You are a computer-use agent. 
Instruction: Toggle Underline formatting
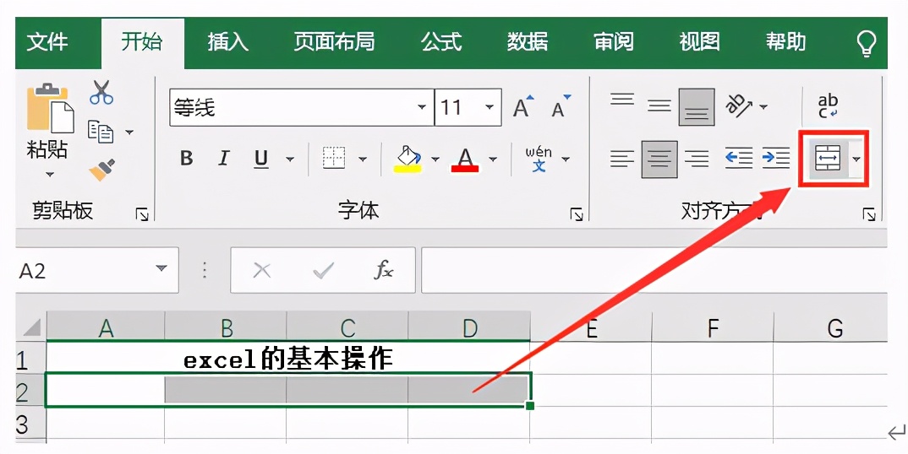261,159
